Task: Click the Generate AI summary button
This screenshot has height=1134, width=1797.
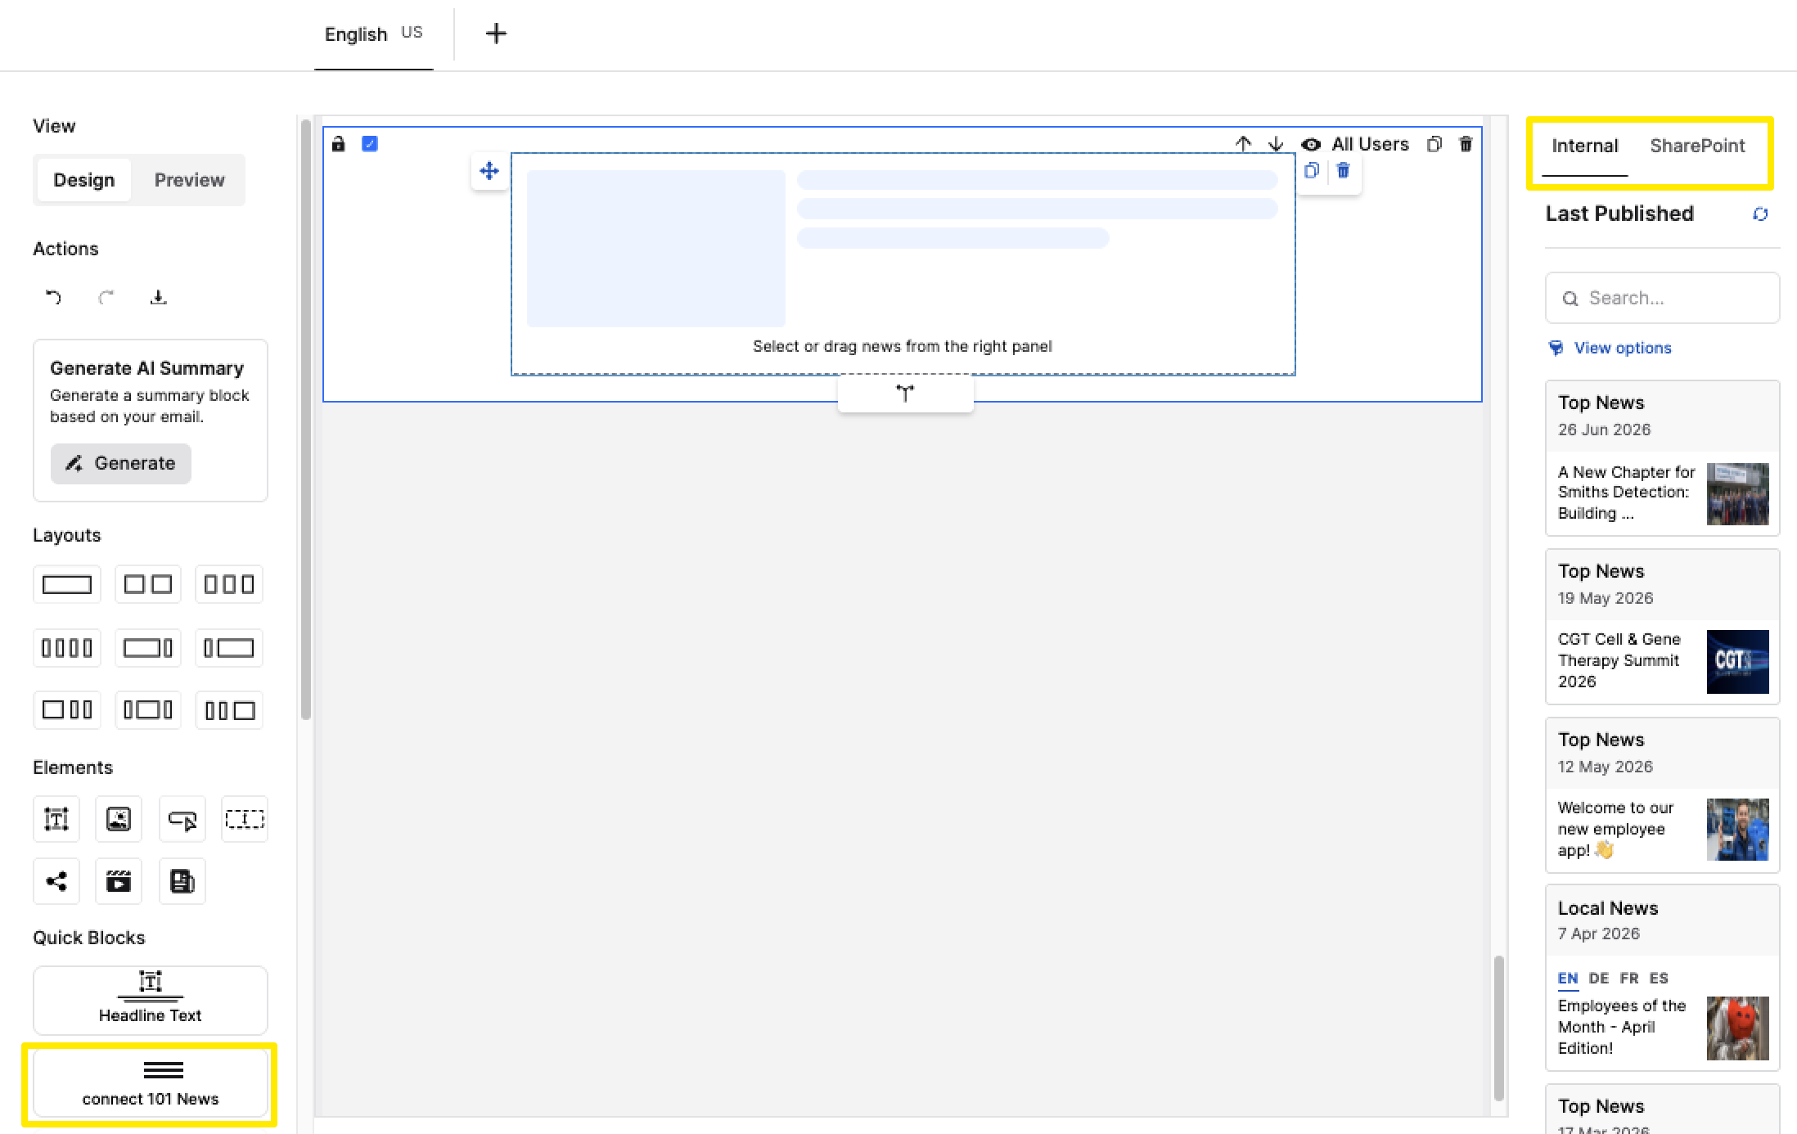Action: pos(121,464)
